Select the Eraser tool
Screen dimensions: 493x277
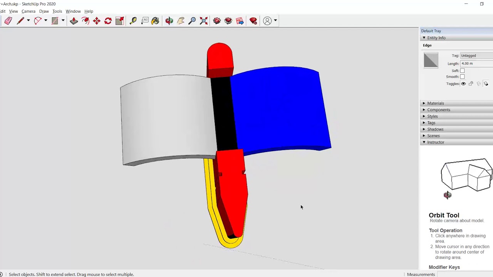pyautogui.click(x=8, y=21)
